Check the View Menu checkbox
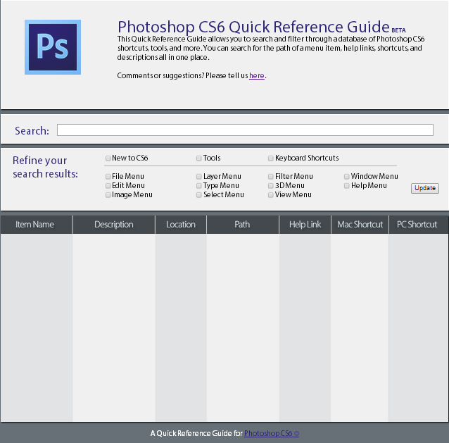 pyautogui.click(x=271, y=195)
